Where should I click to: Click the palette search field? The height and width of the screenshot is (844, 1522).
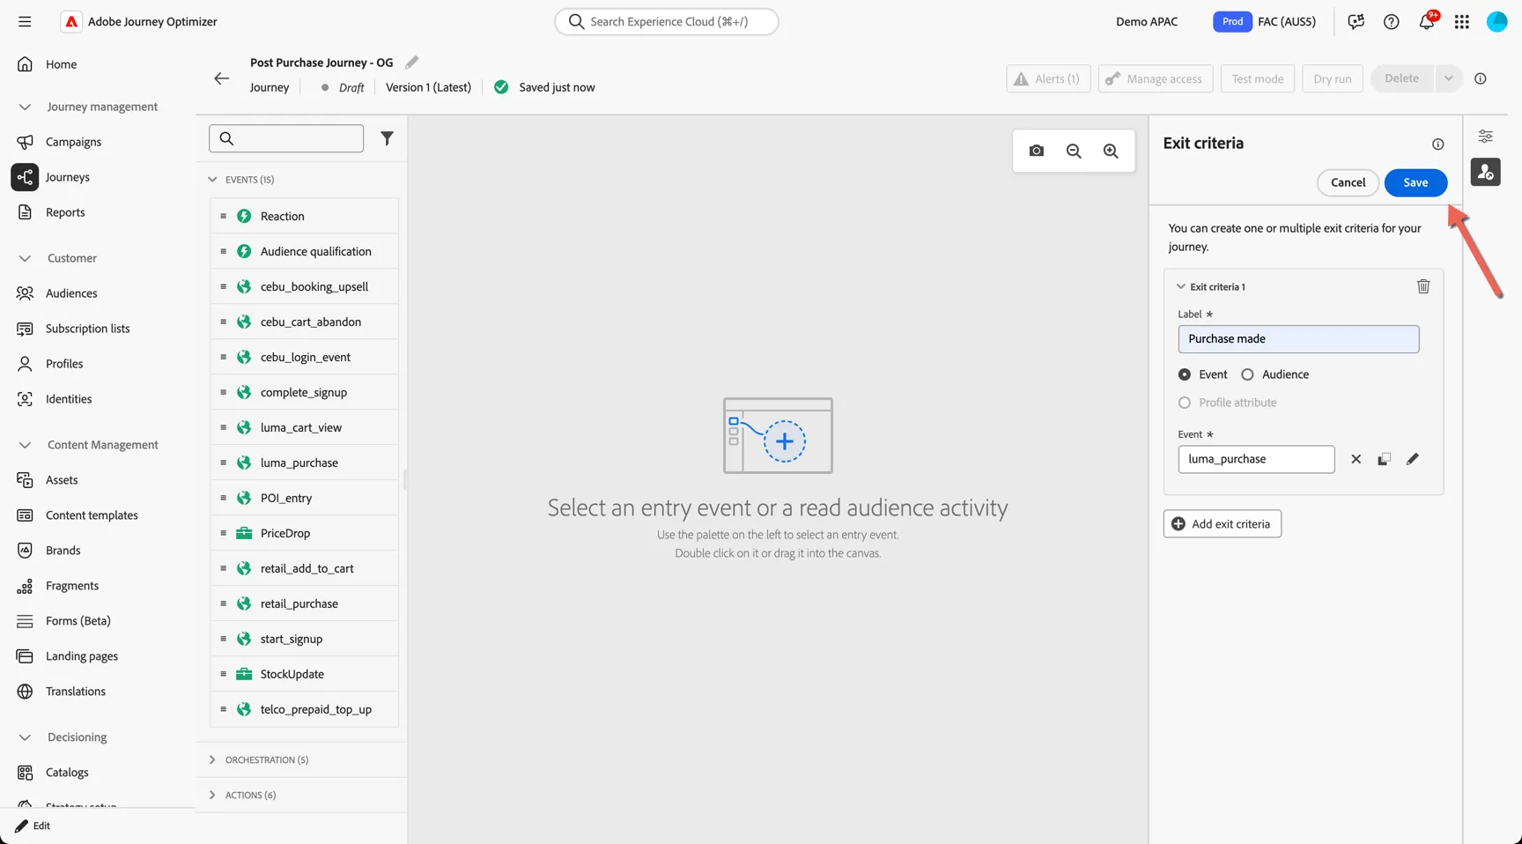pyautogui.click(x=286, y=138)
